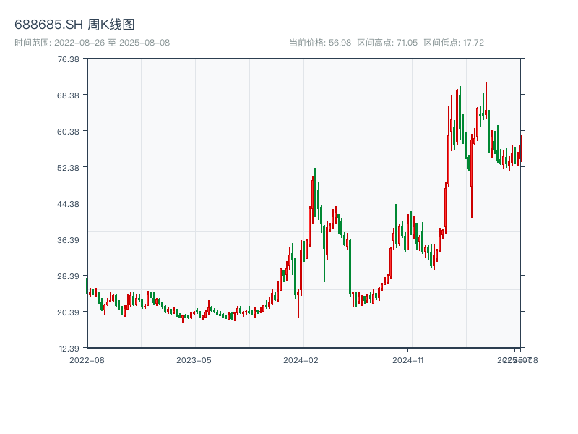
Task: Click the current price value 当前价格: 56.98
Action: [x=320, y=43]
